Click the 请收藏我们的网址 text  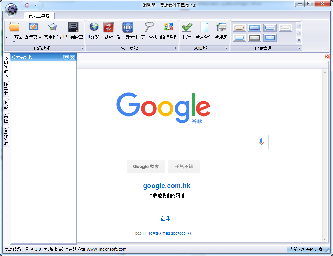[x=166, y=195]
